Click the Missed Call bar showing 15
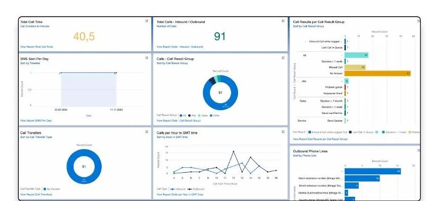This screenshot has height=201, width=438. [355, 67]
